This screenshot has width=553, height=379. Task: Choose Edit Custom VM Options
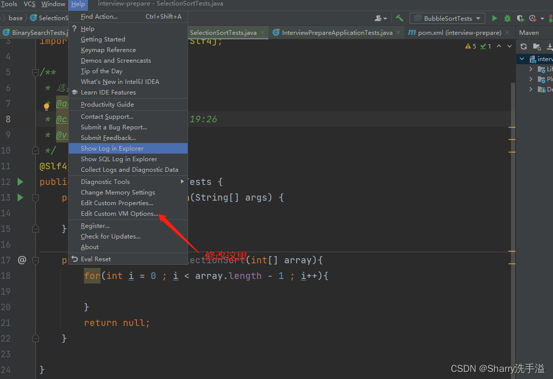(x=128, y=214)
